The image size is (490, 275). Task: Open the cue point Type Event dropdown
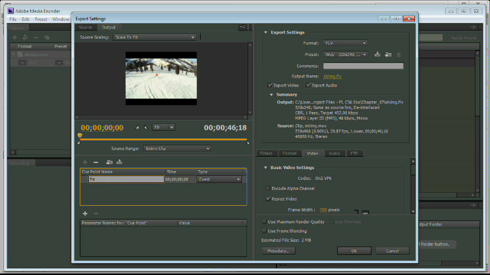click(219, 179)
